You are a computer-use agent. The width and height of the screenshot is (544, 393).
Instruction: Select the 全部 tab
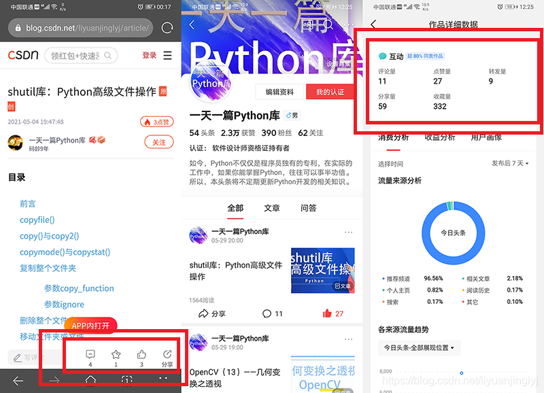235,208
